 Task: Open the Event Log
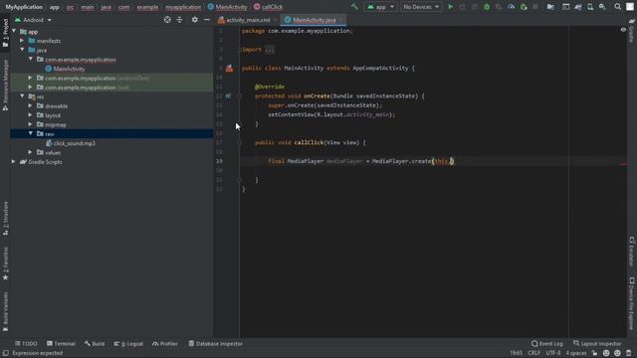547,344
